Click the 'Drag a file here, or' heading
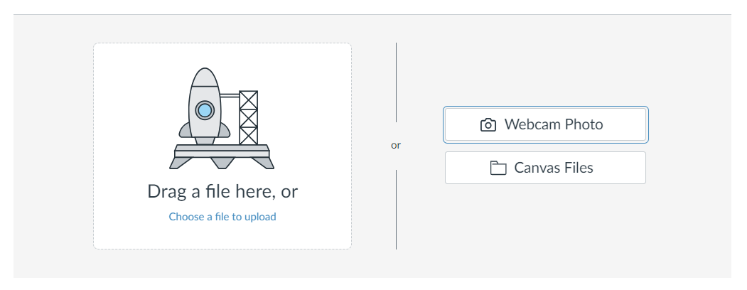The height and width of the screenshot is (290, 747). [222, 191]
